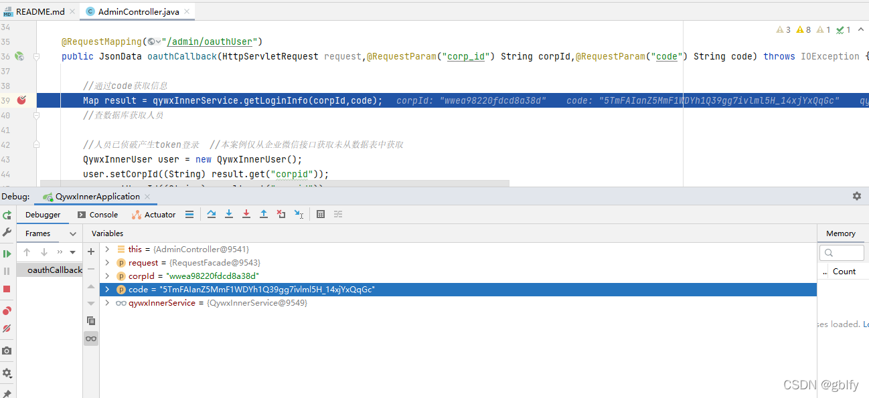Viewport: 869px width, 398px height.
Task: Force Step Into with red arrow
Action: [x=246, y=214]
